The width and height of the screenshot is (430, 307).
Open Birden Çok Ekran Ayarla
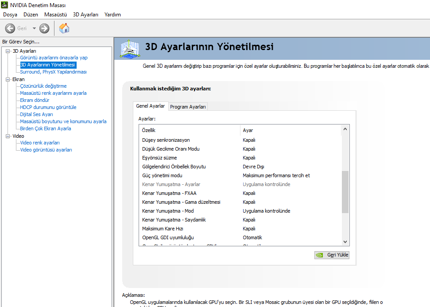(46, 128)
